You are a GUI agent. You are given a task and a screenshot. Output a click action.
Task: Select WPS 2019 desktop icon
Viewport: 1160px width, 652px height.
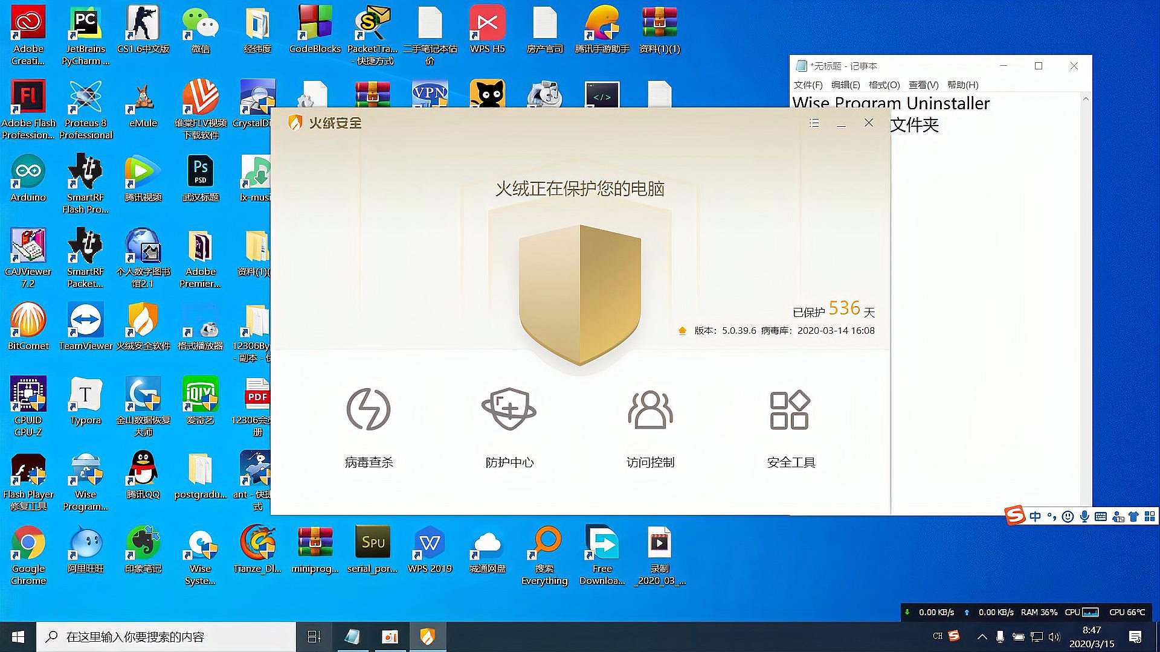(x=430, y=549)
